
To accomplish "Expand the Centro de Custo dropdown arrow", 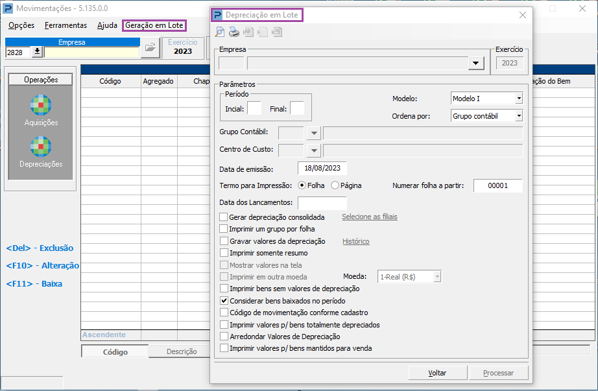I will coord(314,150).
